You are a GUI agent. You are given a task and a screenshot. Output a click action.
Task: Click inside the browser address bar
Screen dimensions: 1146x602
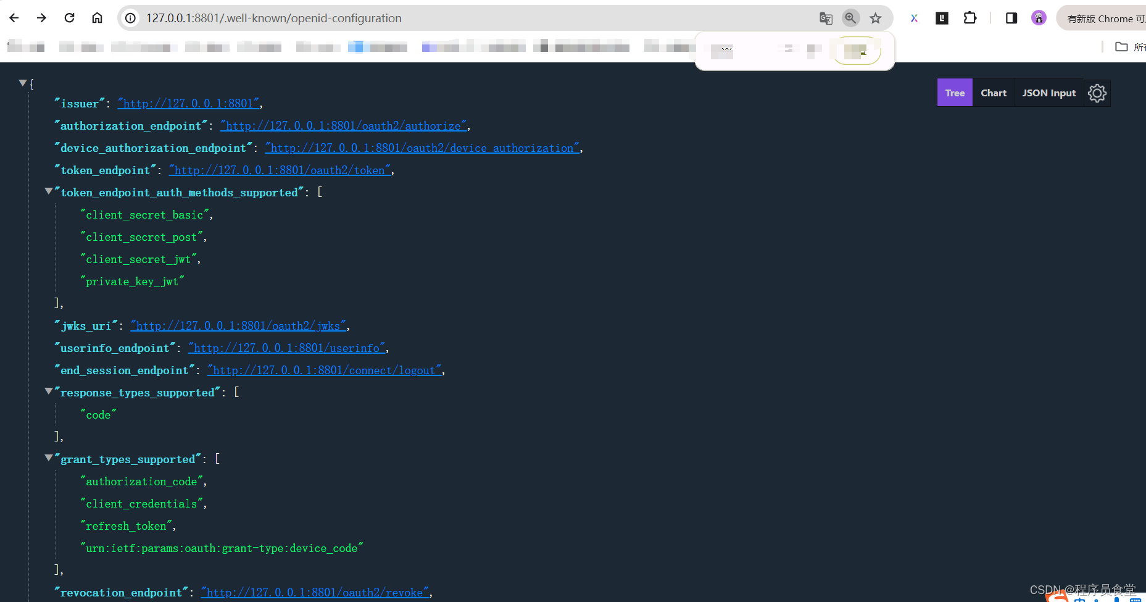point(432,18)
